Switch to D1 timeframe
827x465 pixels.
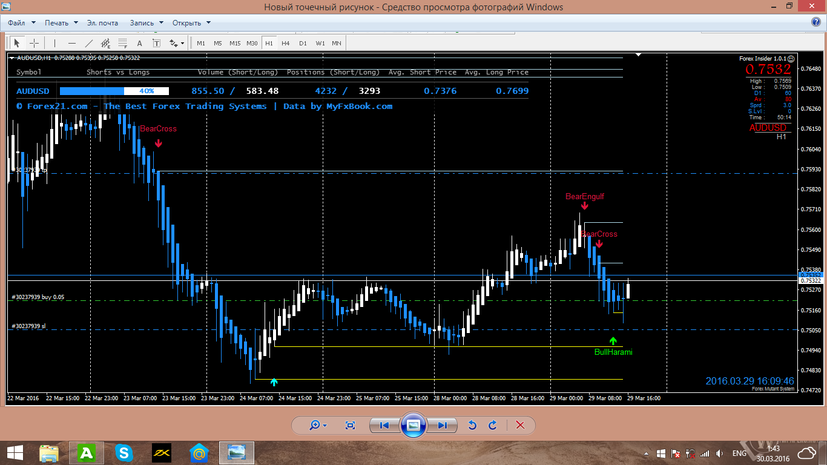[x=303, y=43]
